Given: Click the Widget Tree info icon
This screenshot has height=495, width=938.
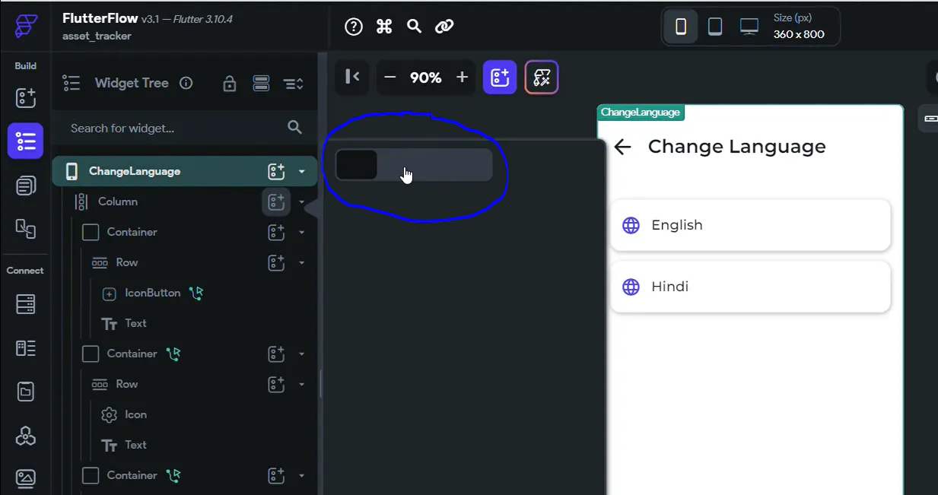Looking at the screenshot, I should click(186, 83).
